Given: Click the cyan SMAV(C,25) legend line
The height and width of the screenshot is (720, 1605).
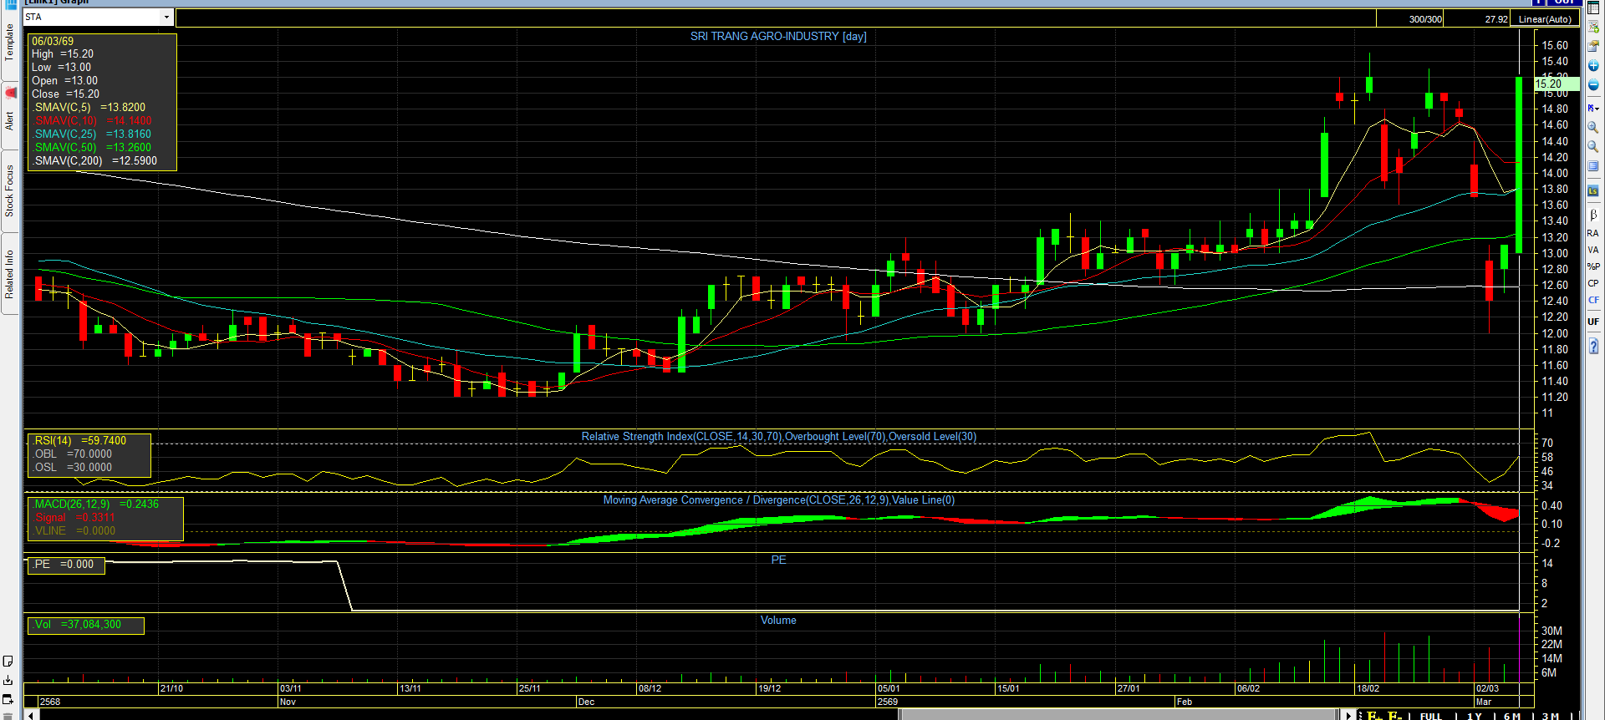Looking at the screenshot, I should (x=93, y=134).
